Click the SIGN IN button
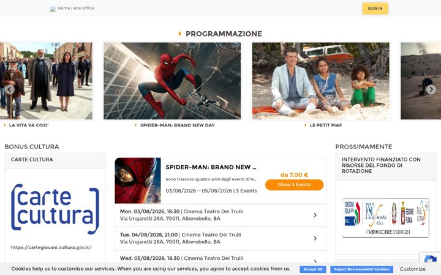 pyautogui.click(x=375, y=9)
